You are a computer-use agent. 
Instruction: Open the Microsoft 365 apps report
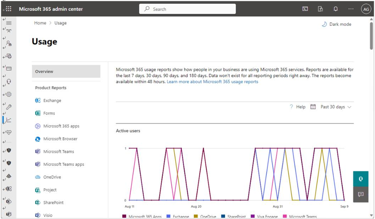point(57,126)
